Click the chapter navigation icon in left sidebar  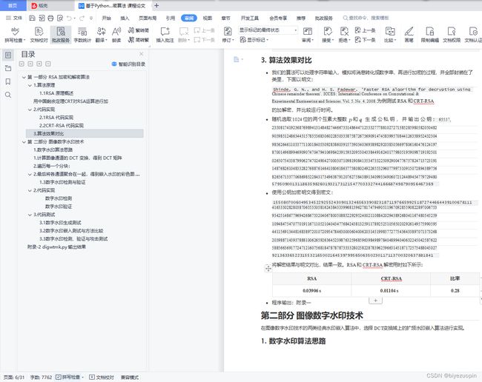point(8,68)
